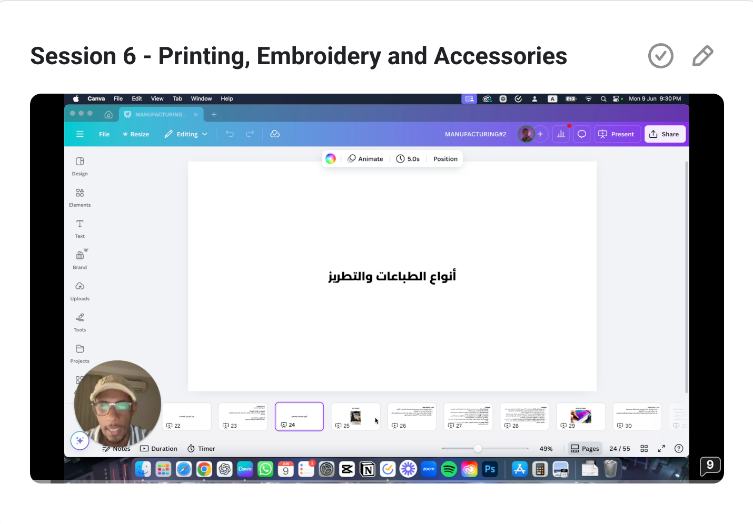Toggle the Pages thumbnail view
Screen dimensions: 753x524
584,449
